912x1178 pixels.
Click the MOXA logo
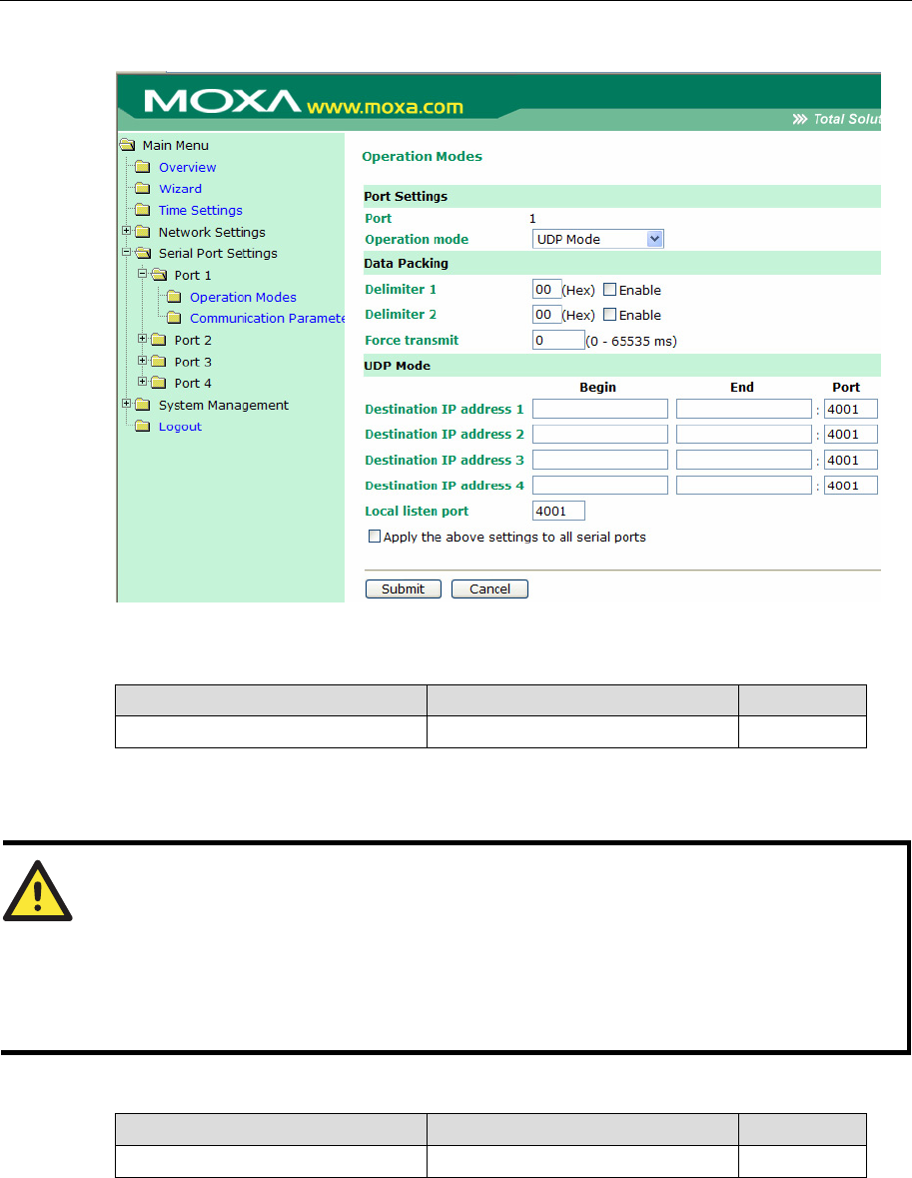(x=222, y=102)
